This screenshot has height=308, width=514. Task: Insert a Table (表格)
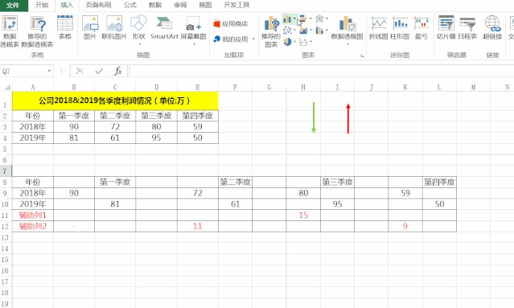[65, 27]
